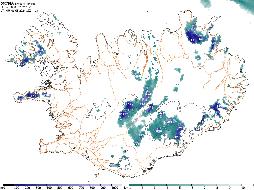This screenshot has width=254, height=190.
Task: Click the '10' label on the km legend
Action: pyautogui.click(x=243, y=188)
